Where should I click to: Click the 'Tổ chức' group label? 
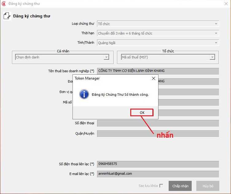pyautogui.click(x=168, y=51)
